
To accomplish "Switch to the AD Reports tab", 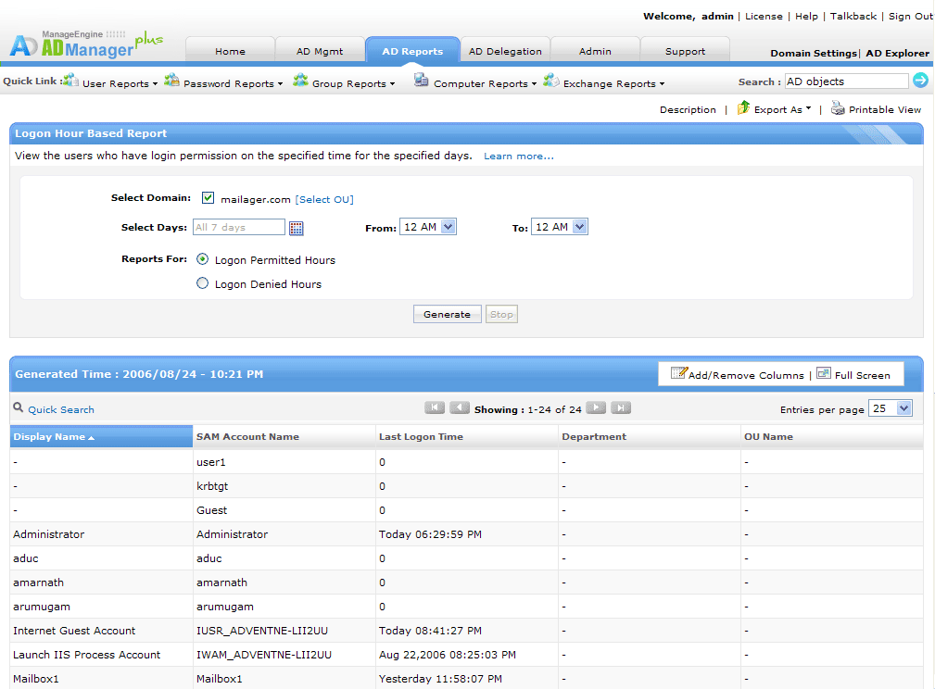I will point(412,51).
